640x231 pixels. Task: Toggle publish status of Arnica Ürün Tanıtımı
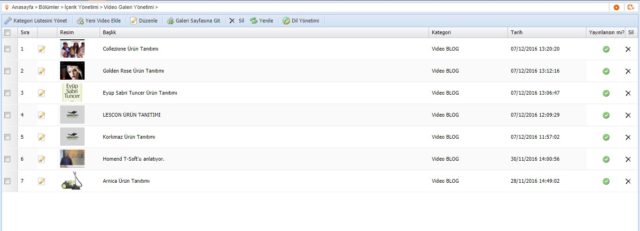pyautogui.click(x=606, y=181)
